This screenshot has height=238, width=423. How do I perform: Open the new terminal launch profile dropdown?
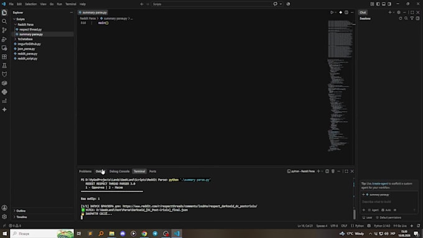click(322, 172)
